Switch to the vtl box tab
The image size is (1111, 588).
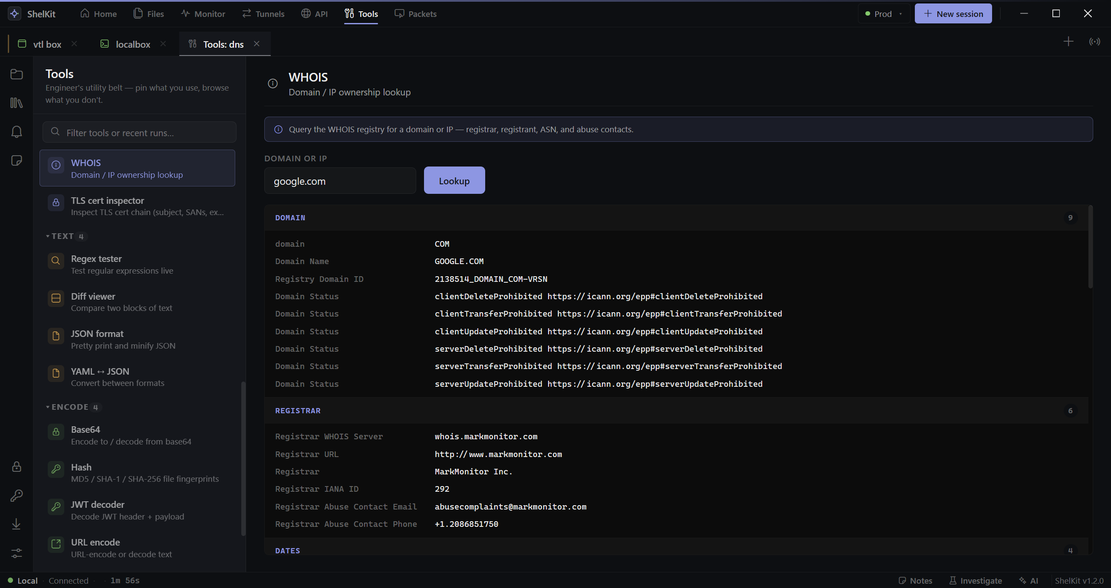(47, 44)
